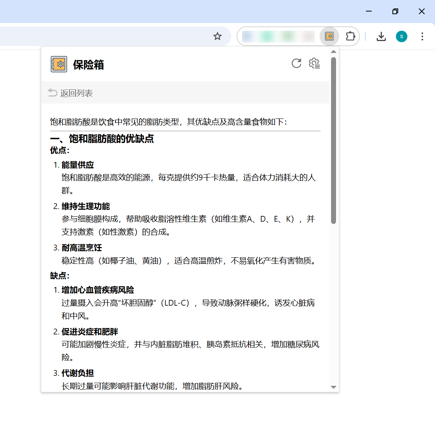Minimize the browser window
435x423 pixels.
[369, 12]
